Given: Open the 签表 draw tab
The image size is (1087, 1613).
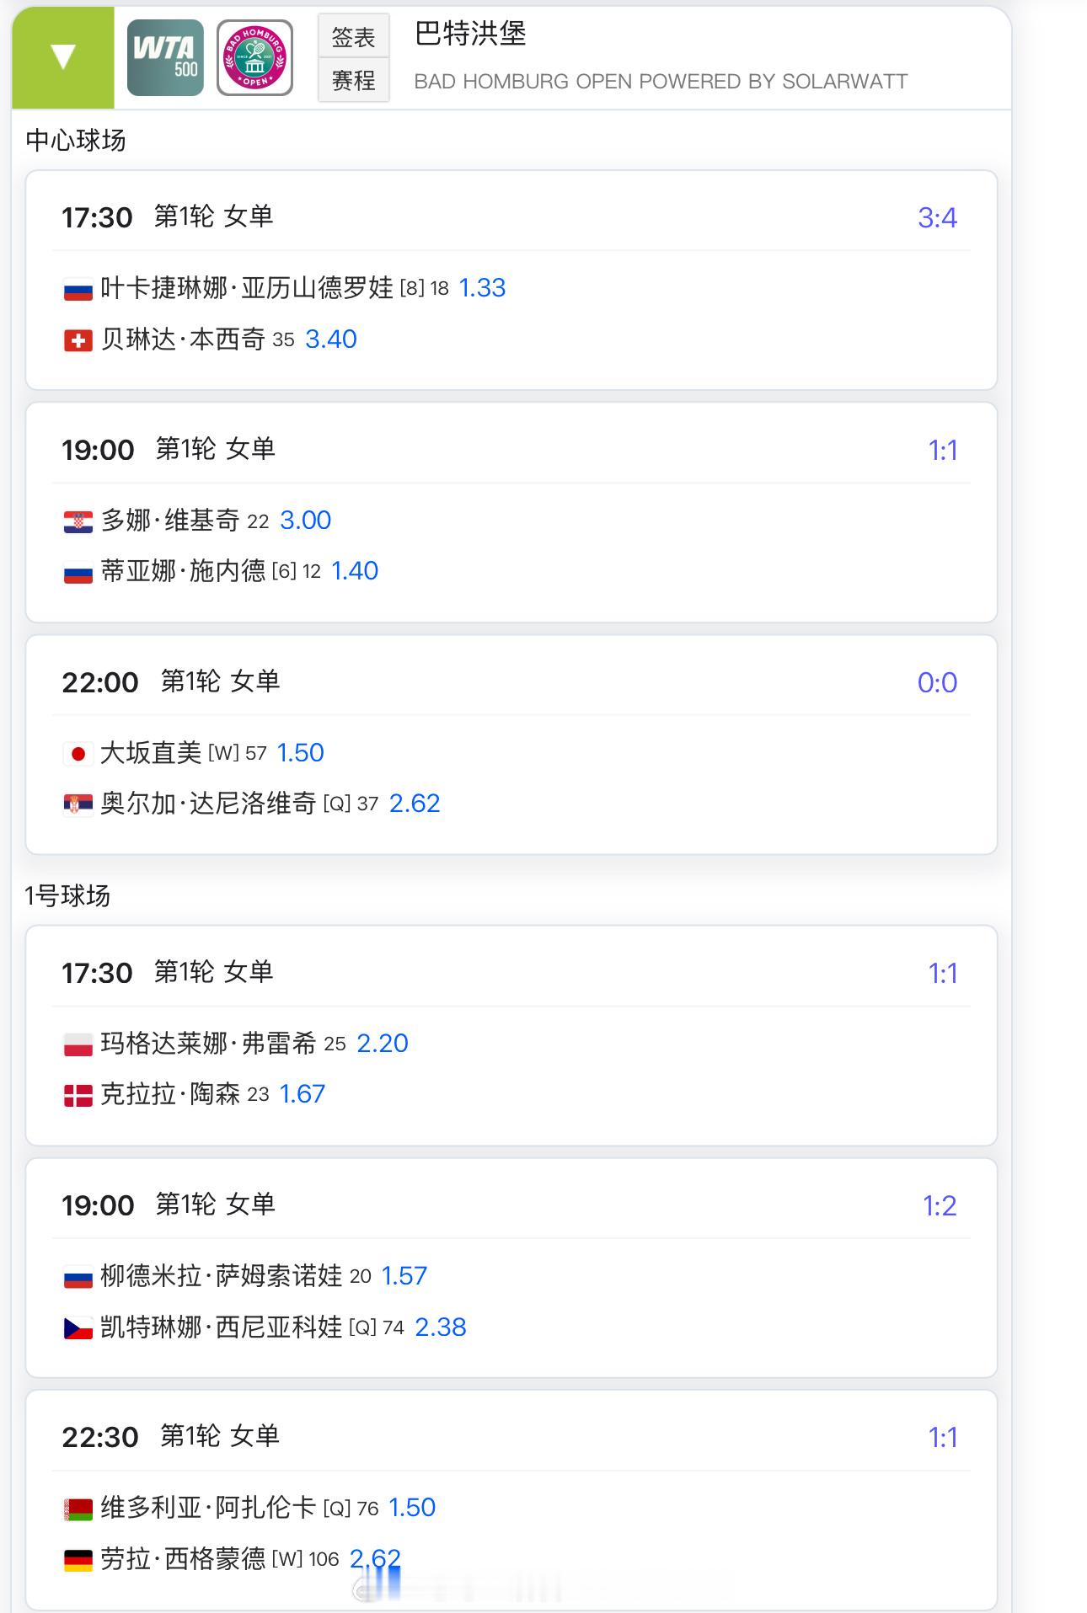Looking at the screenshot, I should click(x=353, y=37).
